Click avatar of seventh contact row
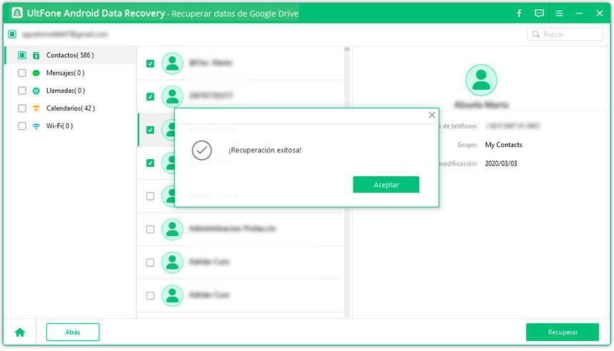The width and height of the screenshot is (614, 351). click(x=172, y=262)
